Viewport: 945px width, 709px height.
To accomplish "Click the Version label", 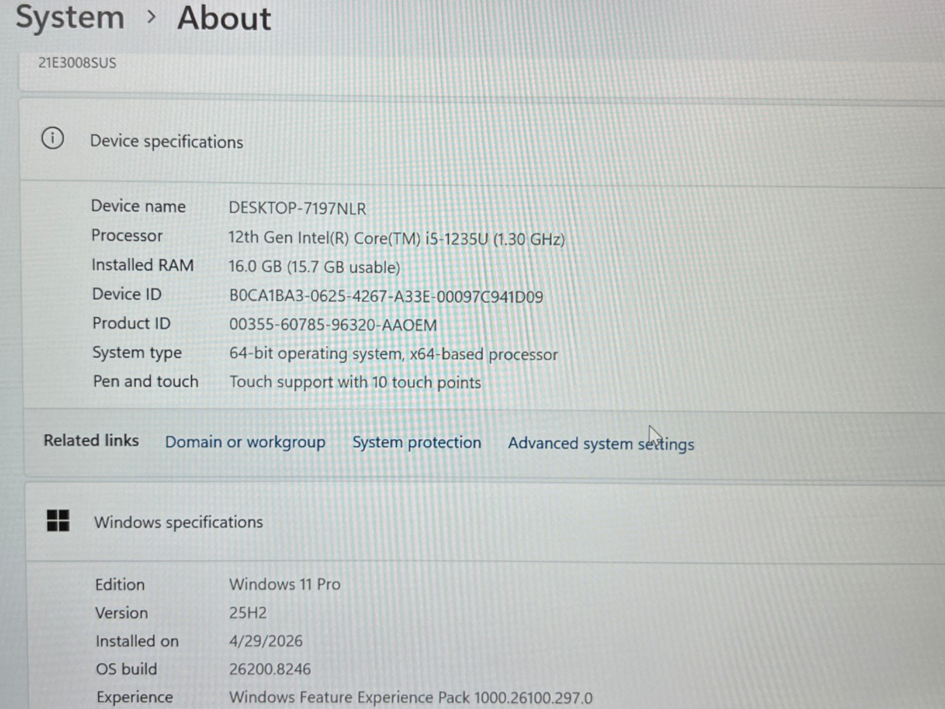I will point(122,613).
